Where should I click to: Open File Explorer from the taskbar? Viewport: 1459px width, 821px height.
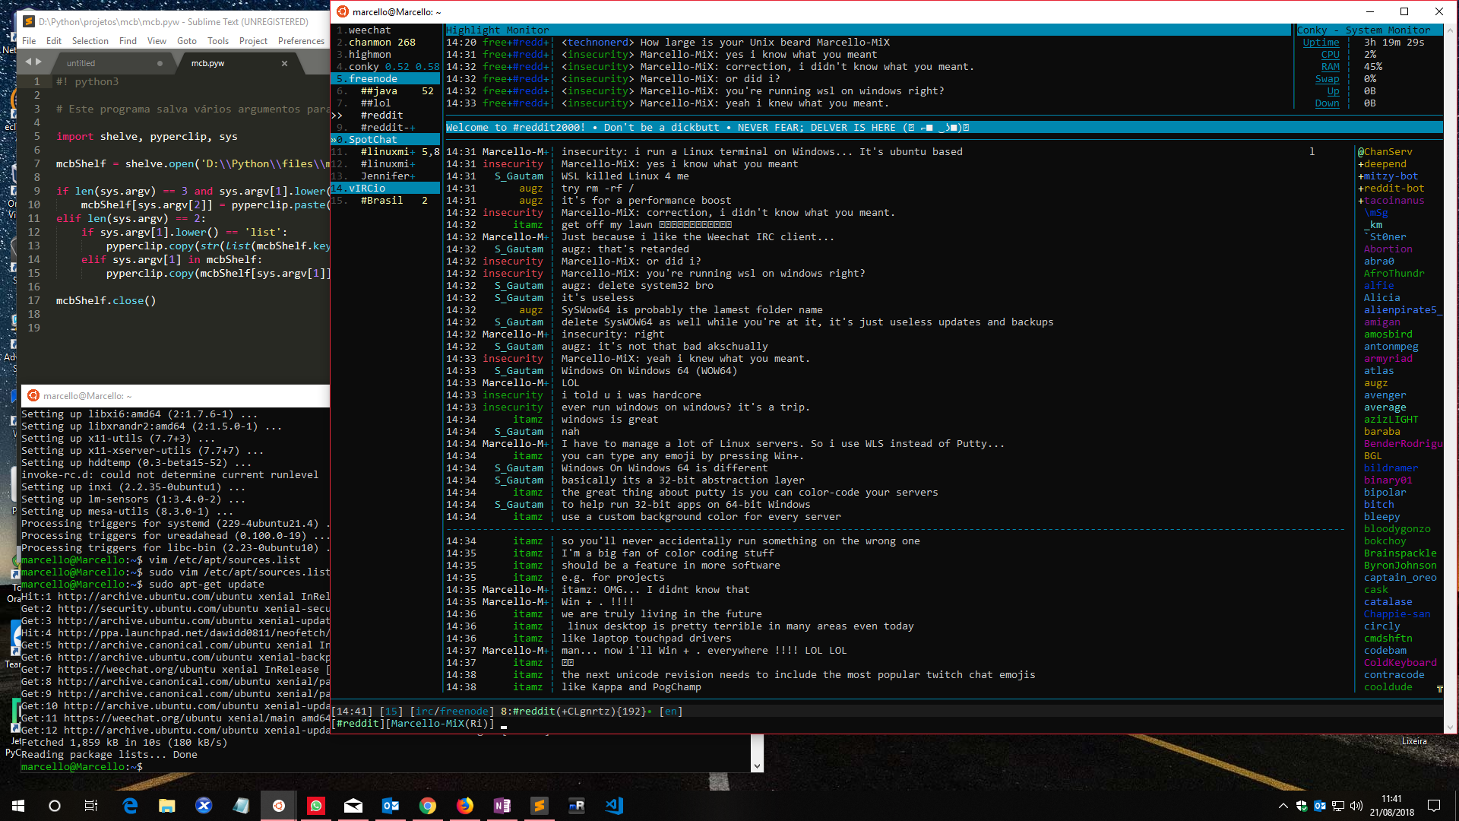click(x=167, y=806)
